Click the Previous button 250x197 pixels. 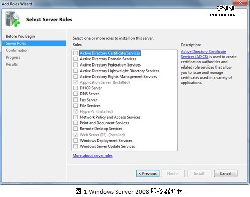pyautogui.click(x=148, y=174)
